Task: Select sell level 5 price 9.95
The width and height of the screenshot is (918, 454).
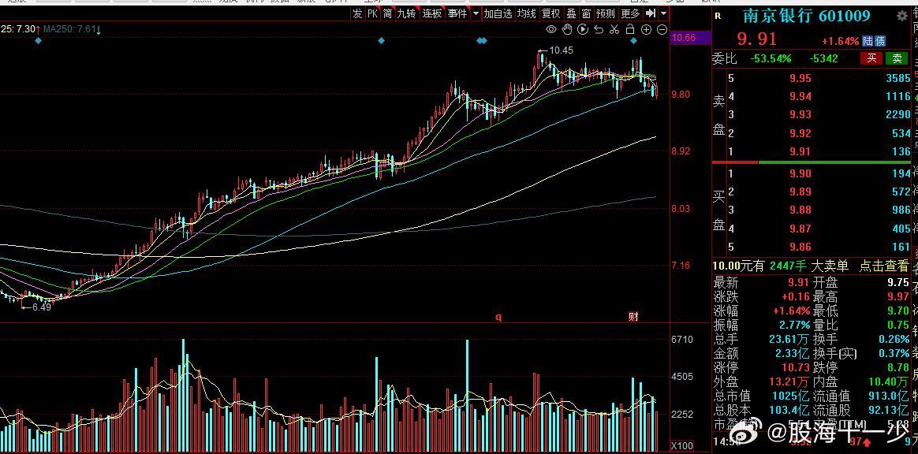Action: [800, 78]
